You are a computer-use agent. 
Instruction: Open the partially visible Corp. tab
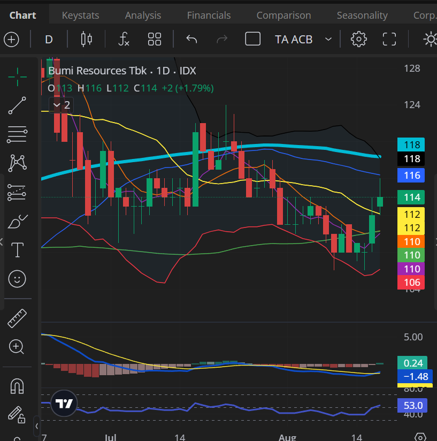(425, 15)
